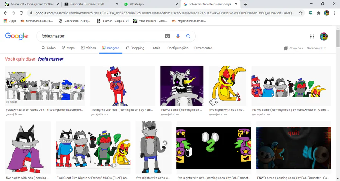Image resolution: width=340 pixels, height=181 pixels.
Task: Click the address bar URL
Action: [165, 13]
